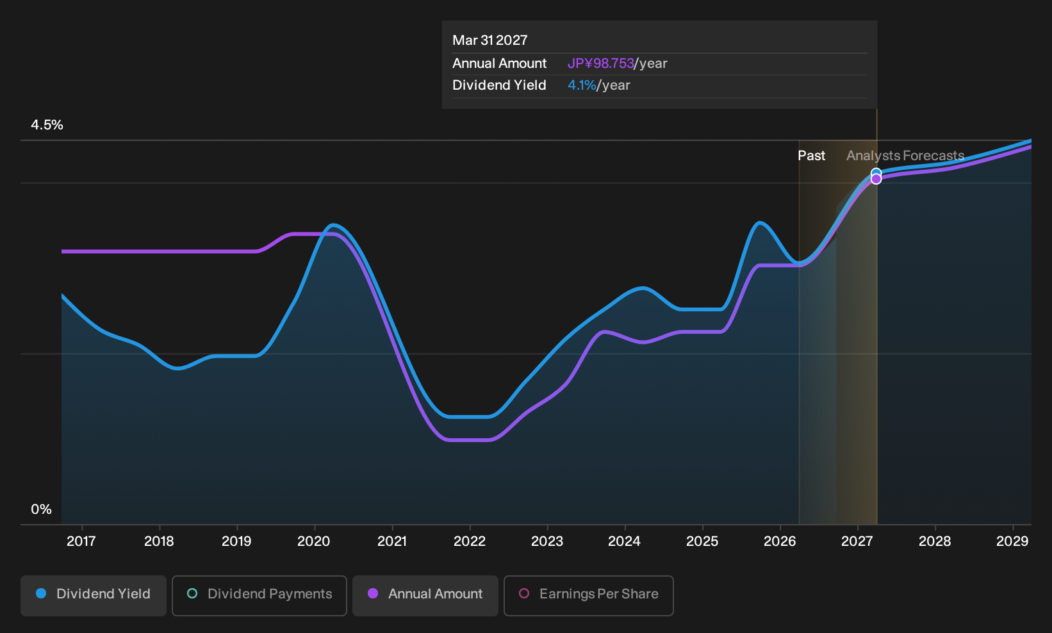The width and height of the screenshot is (1052, 633).
Task: Toggle the Dividend Yield series
Action: (x=94, y=596)
